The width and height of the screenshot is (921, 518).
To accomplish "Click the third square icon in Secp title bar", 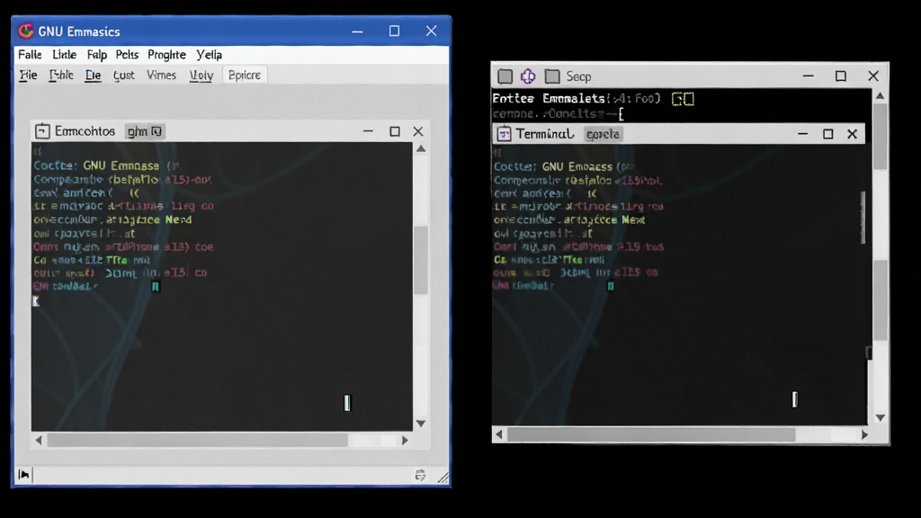I will [x=552, y=76].
